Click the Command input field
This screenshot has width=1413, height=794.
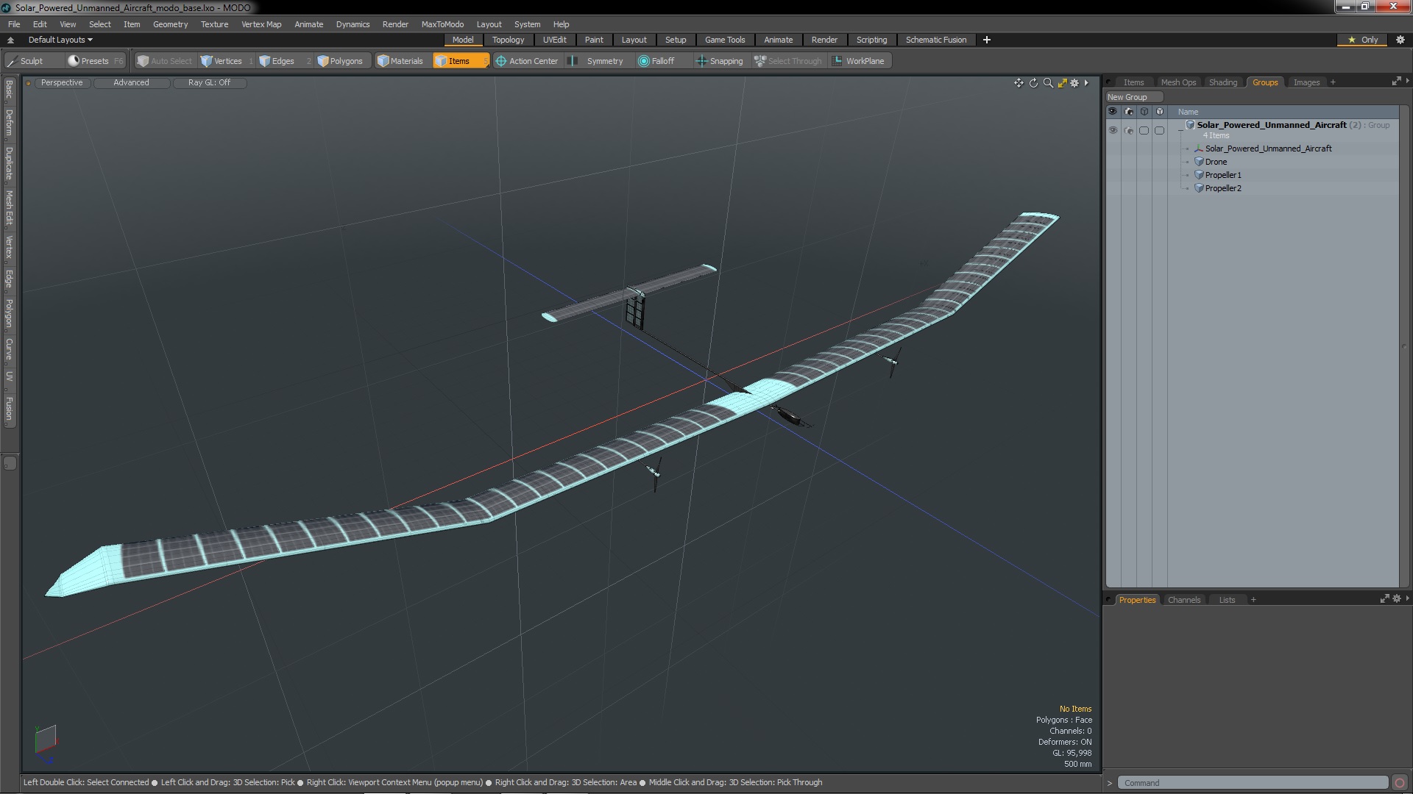[x=1253, y=783]
